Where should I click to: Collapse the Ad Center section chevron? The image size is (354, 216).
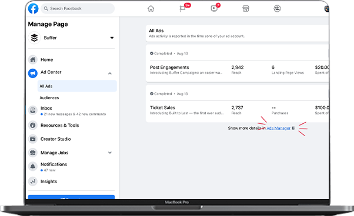110,73
